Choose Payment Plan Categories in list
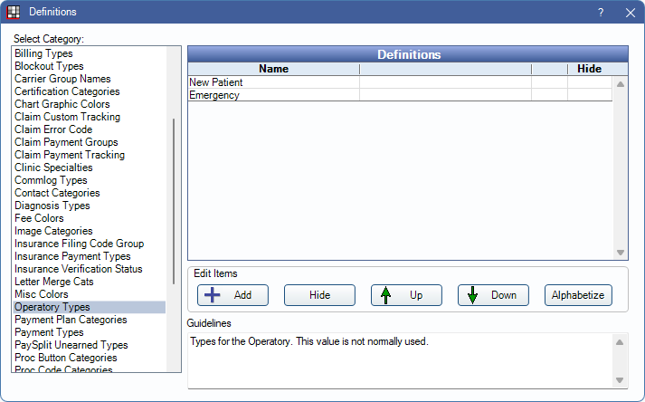The width and height of the screenshot is (645, 402). pos(71,320)
